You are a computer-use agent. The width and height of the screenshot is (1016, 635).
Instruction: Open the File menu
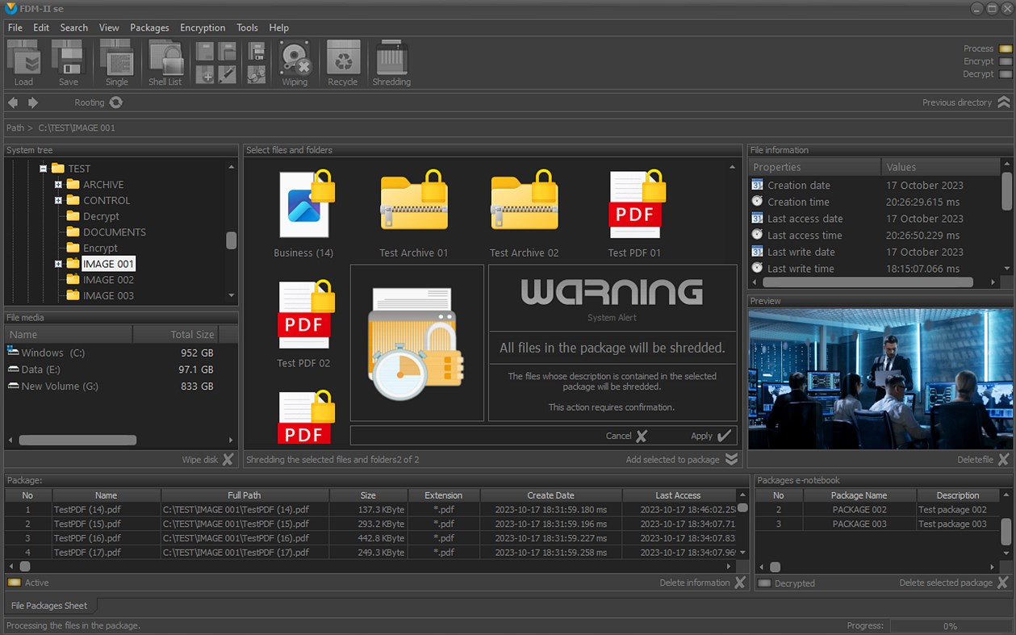point(15,27)
